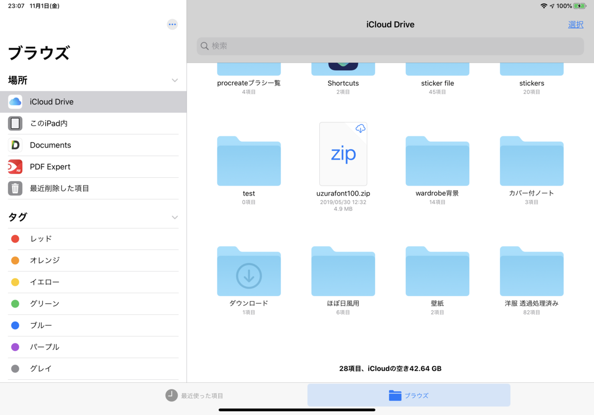594x415 pixels.
Task: Select the オレンジ tag
Action: 93,260
